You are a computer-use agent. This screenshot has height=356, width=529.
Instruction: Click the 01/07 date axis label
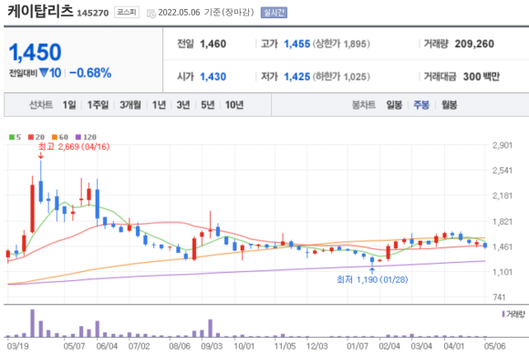[x=358, y=346]
